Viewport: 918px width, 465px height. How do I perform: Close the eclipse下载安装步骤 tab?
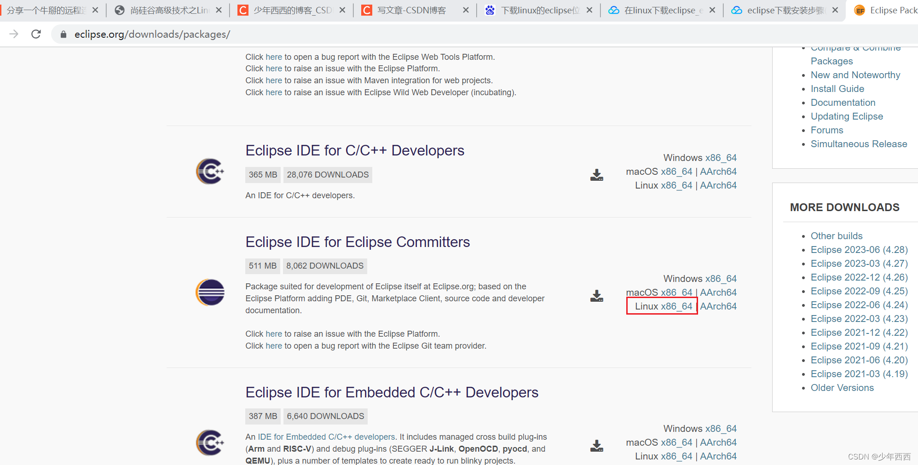(x=835, y=10)
